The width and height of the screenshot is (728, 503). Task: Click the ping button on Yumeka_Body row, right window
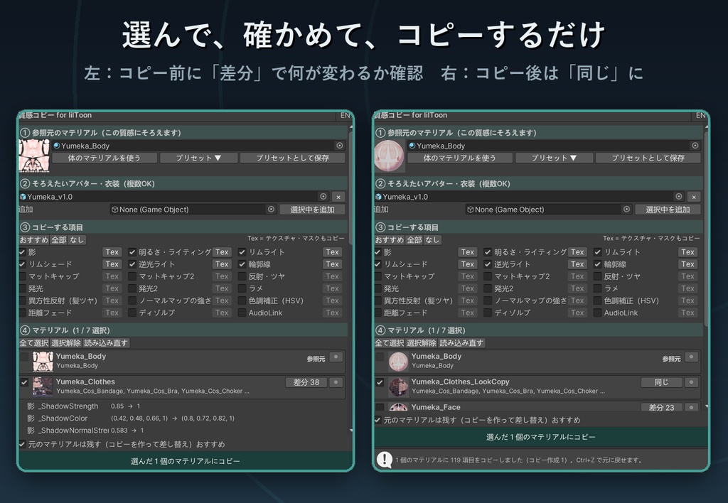pos(691,357)
